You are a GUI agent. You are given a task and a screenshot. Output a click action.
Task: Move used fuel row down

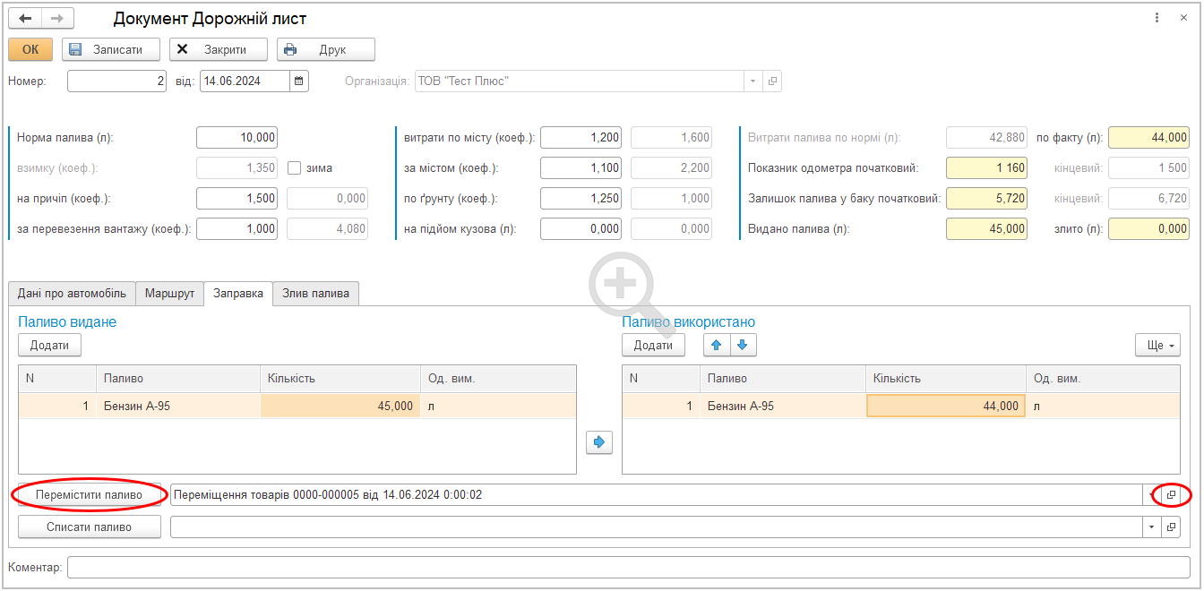point(742,345)
